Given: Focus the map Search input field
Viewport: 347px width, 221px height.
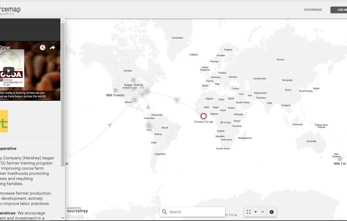Looking at the screenshot, I should point(196,212).
